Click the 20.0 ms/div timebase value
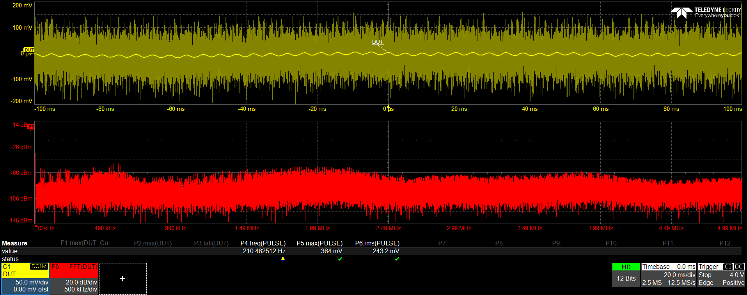Screen dimensions: 747x295 click(680, 275)
